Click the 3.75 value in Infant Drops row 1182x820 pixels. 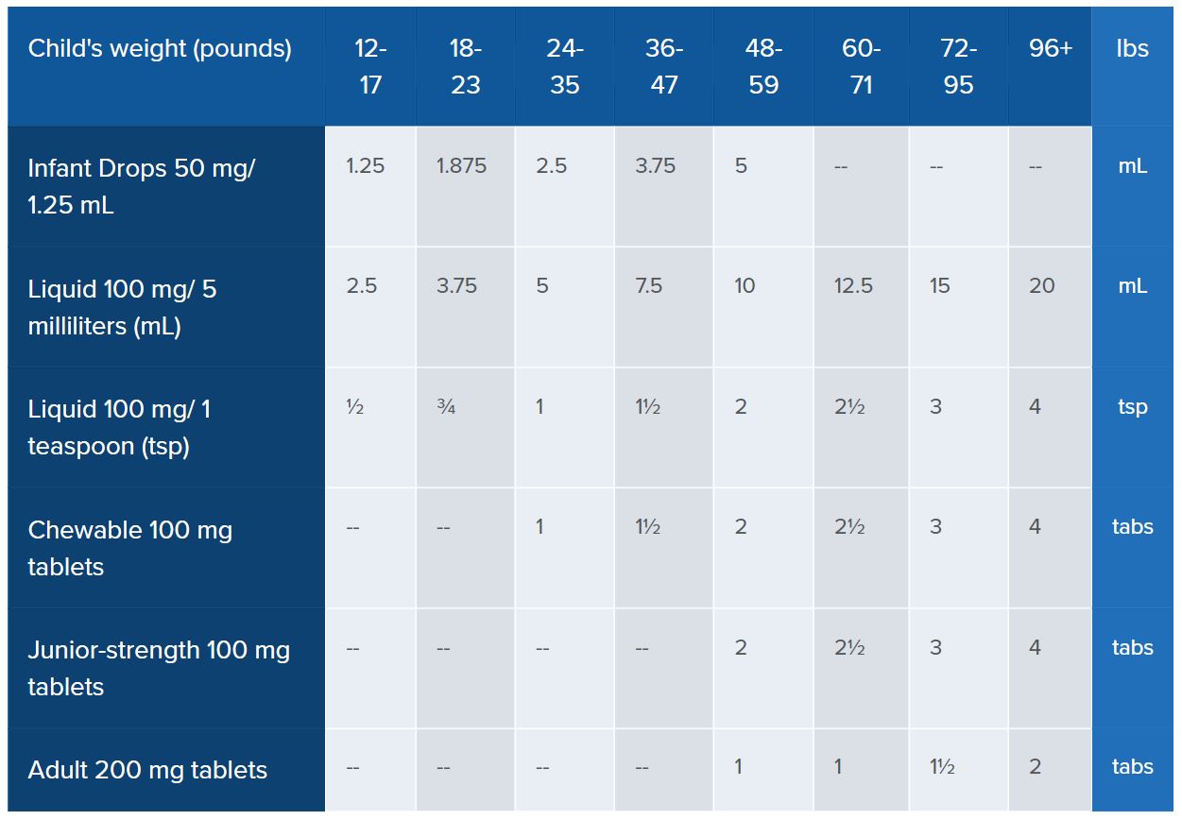pyautogui.click(x=656, y=166)
